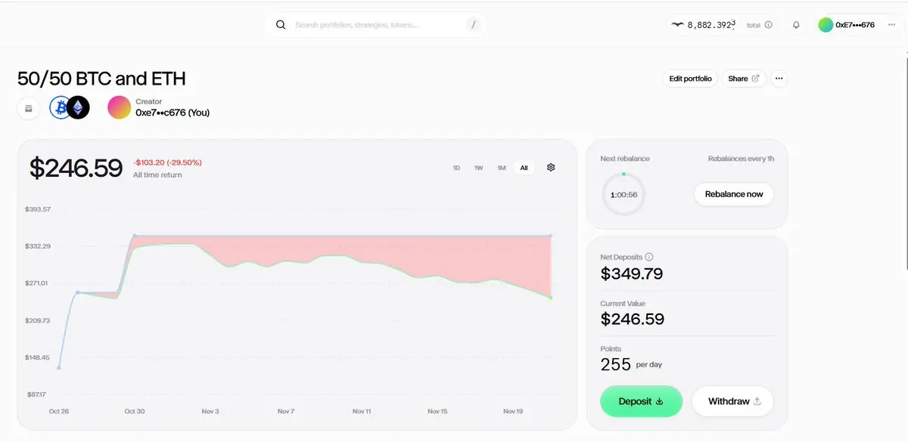Open the portfolio more-options ellipsis button
908x442 pixels.
click(x=779, y=79)
